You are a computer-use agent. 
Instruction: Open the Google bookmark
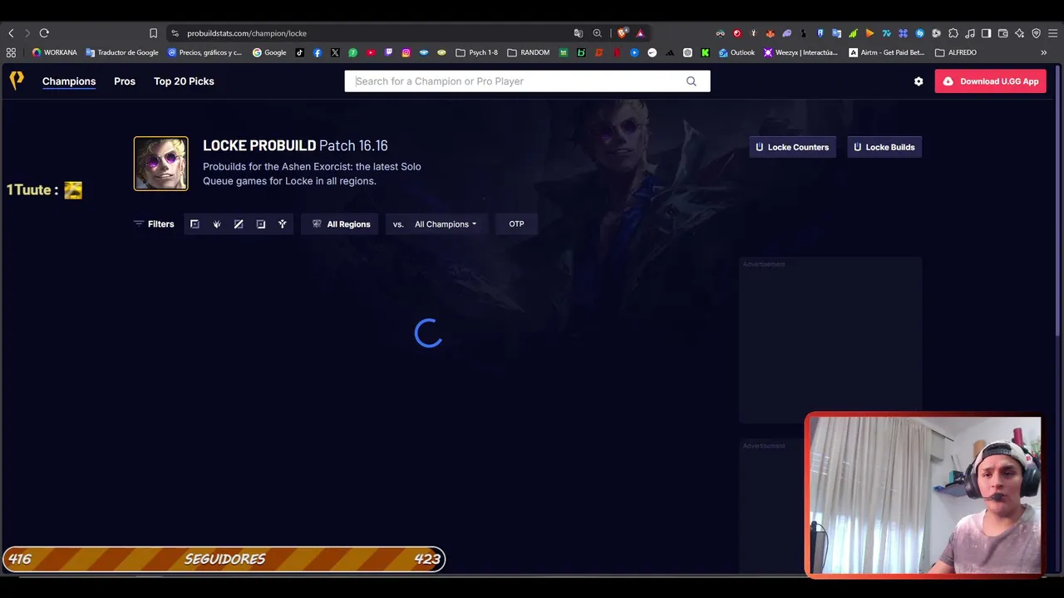269,52
